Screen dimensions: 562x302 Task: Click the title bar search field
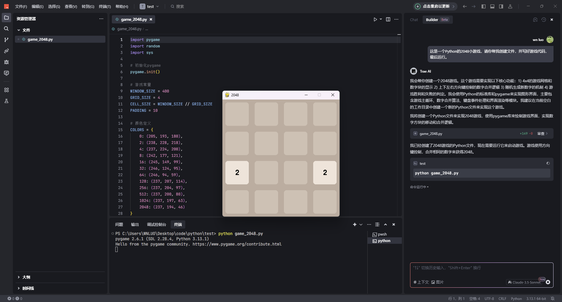click(x=177, y=6)
